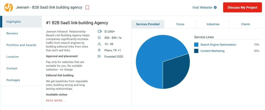Viewport: 265px width, 110px height.
Task: Click the orange Jeenam company logo
Action: (9, 8)
